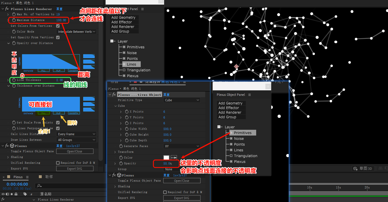Toggle stopwatch for Color Mode
The width and height of the screenshot is (388, 202).
point(14,32)
